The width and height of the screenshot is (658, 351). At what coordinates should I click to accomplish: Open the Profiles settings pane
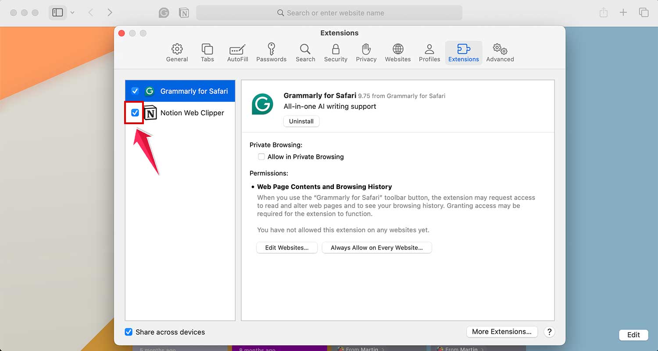click(429, 53)
